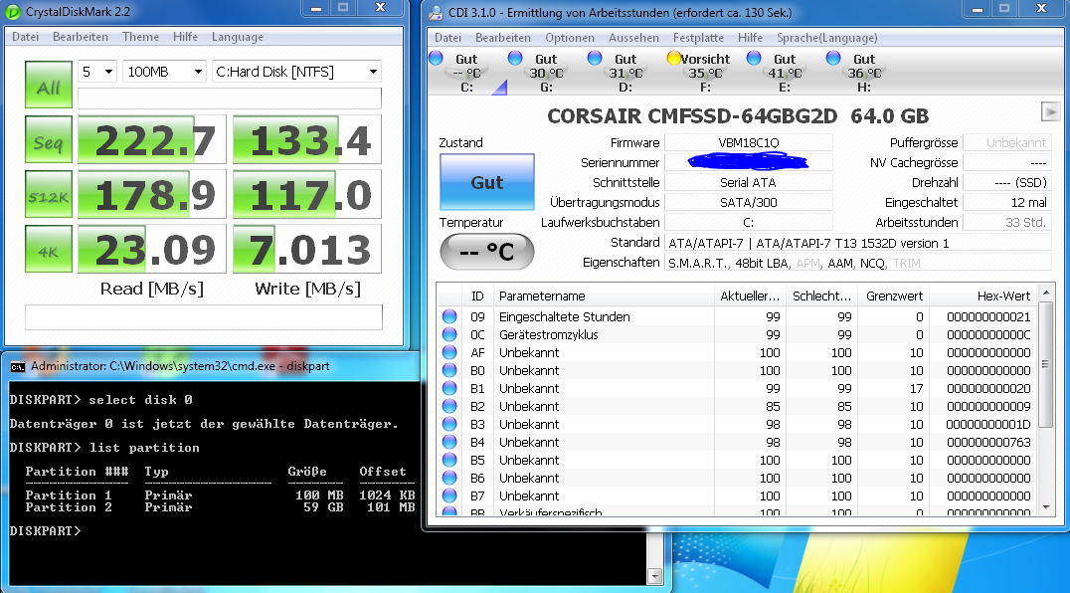1070x593 pixels.
Task: Click status circle for Eingeschaltete Stunden row
Action: point(449,316)
